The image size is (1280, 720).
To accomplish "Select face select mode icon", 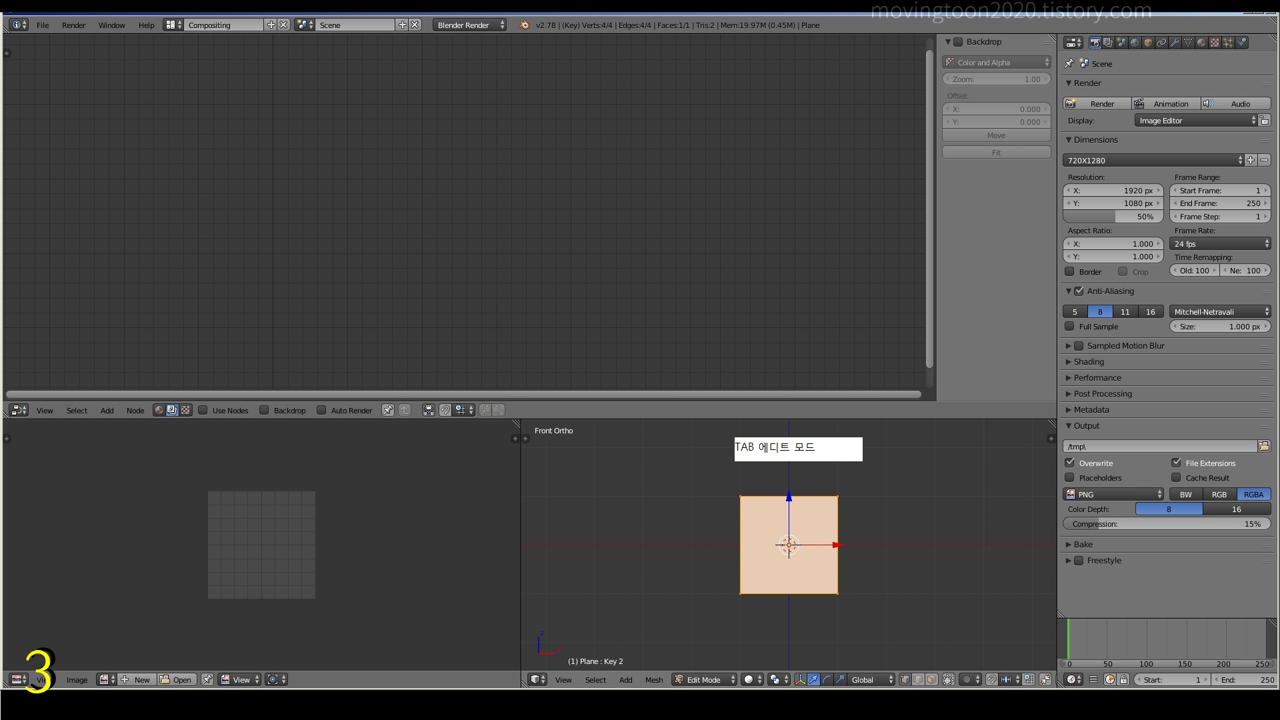I will coord(931,679).
